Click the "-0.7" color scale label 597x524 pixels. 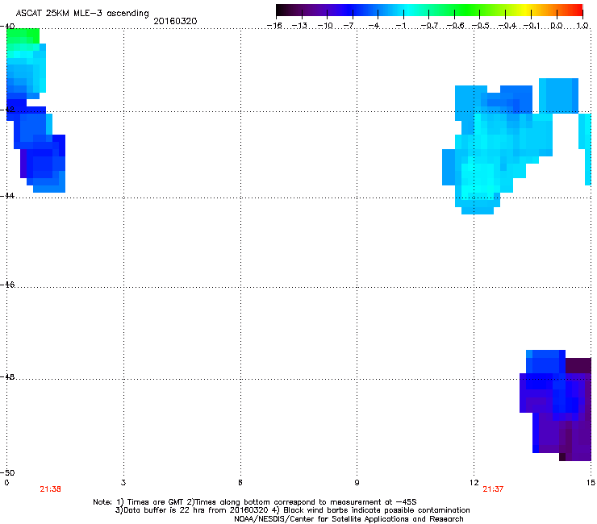[x=429, y=26]
